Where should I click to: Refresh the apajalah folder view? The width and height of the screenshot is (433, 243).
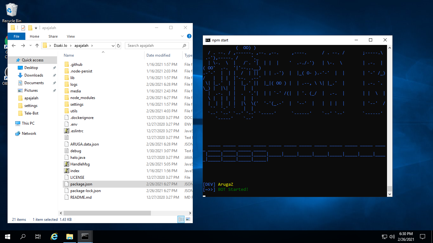119,45
